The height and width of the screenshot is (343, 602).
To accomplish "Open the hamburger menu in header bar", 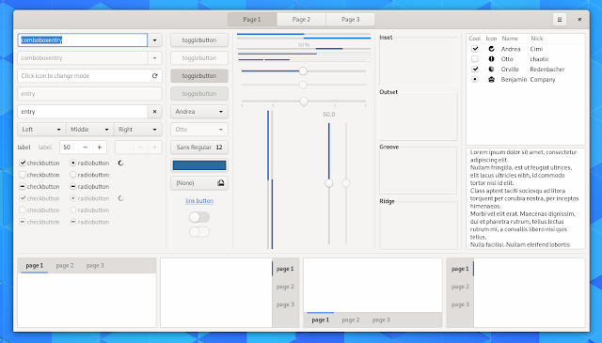I will (560, 20).
